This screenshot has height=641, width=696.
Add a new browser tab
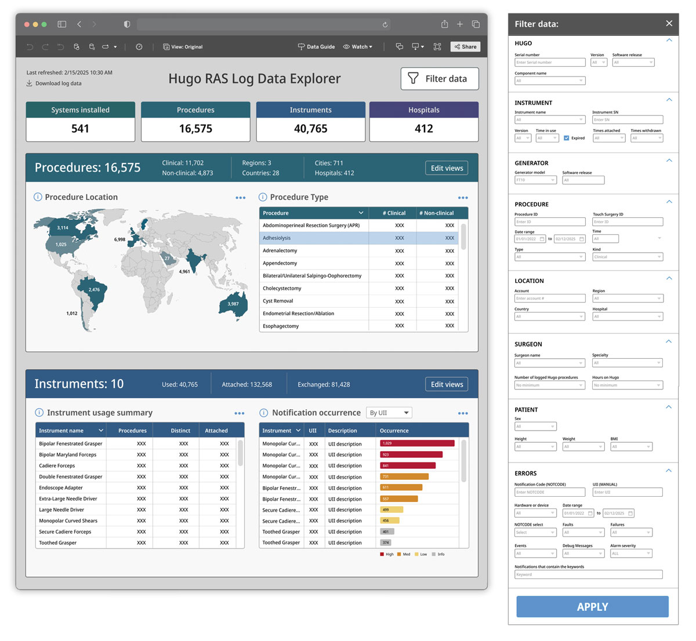tap(460, 24)
